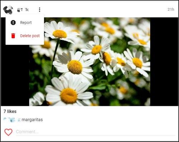Click the margaritas caption text
179x142 pixels.
[32, 119]
